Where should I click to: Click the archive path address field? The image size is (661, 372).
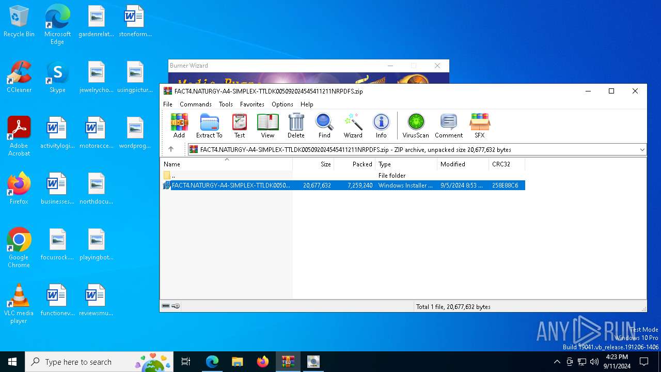[417, 150]
